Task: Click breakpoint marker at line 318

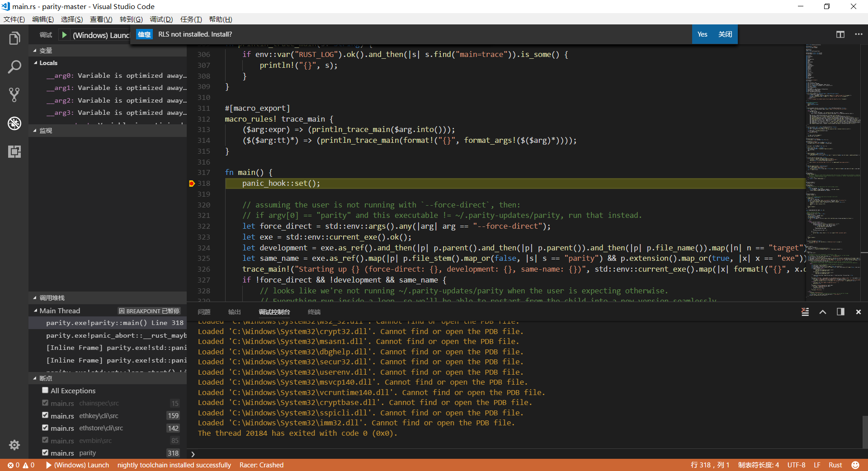Action: [x=192, y=184]
